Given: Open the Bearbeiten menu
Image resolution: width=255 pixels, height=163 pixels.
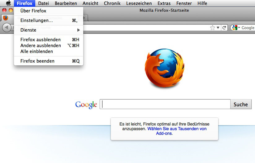Looking at the screenshot, I should [66, 3].
